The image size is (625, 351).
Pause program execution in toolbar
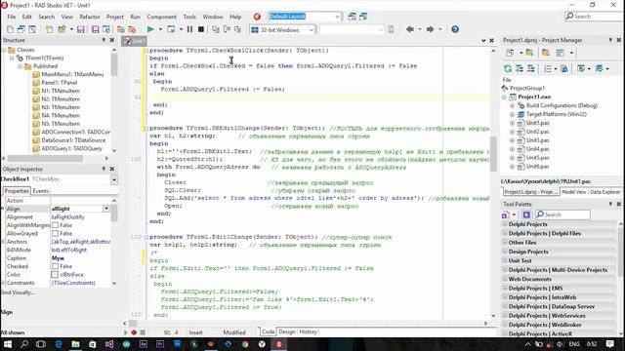click(189, 29)
